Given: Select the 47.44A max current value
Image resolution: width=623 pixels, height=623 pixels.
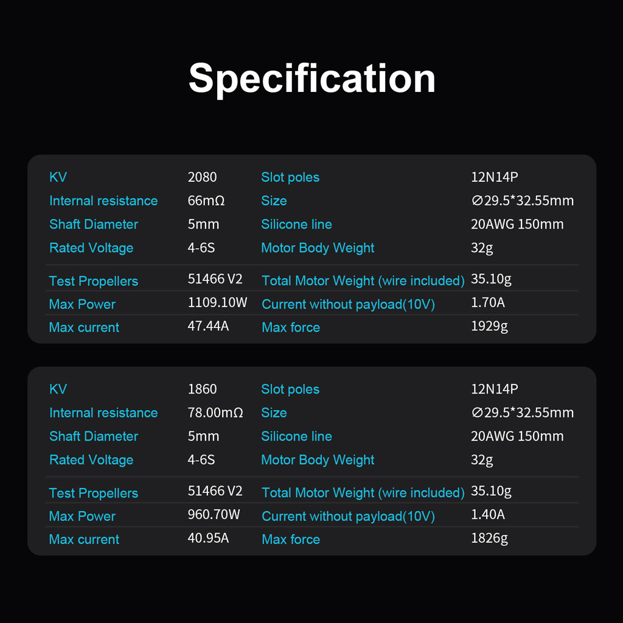Looking at the screenshot, I should click(x=208, y=326).
